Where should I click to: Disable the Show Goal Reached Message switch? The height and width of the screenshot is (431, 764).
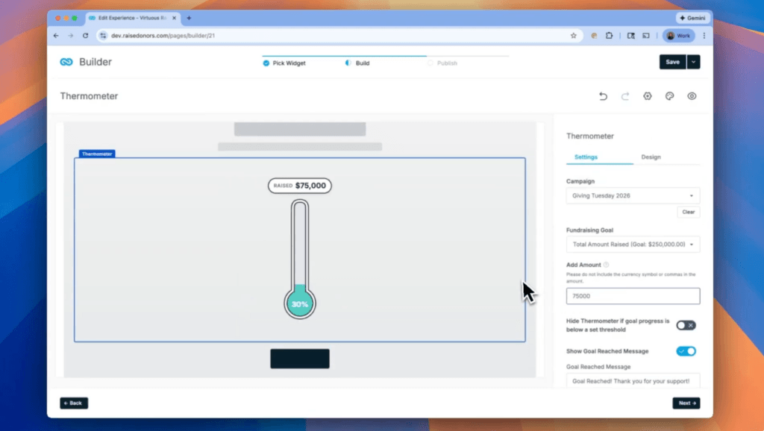pos(686,351)
